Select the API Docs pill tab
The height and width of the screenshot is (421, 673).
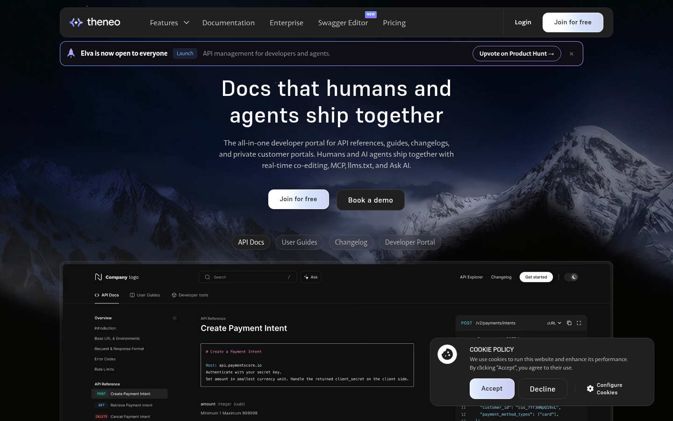pos(251,242)
